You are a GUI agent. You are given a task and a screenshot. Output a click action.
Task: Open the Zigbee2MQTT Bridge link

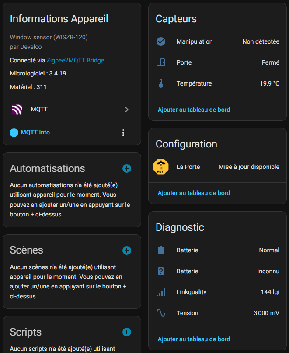click(x=75, y=60)
